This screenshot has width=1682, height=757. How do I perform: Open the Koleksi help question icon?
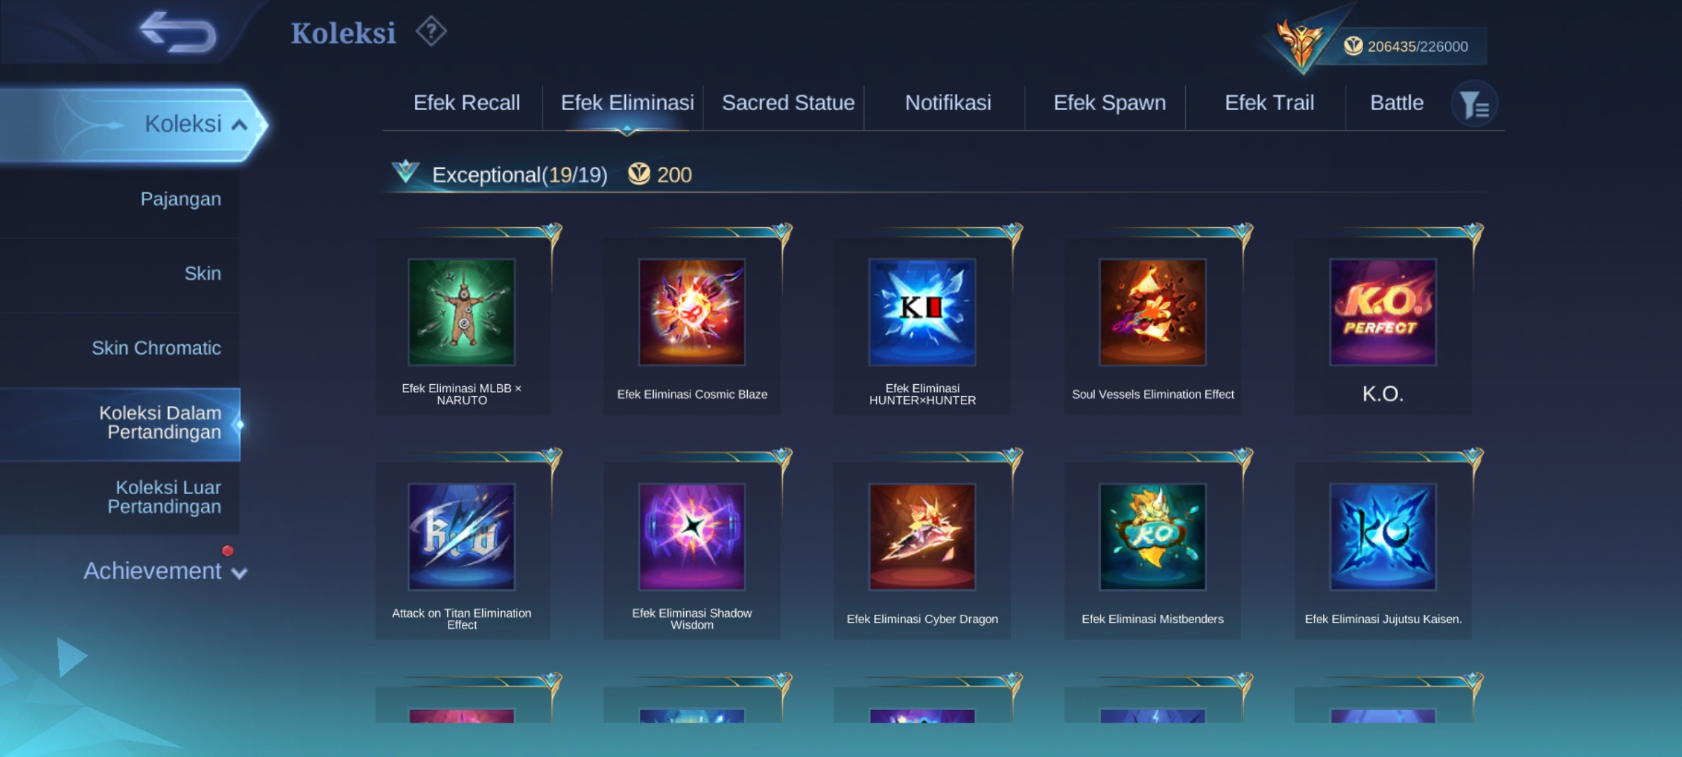pos(431,32)
